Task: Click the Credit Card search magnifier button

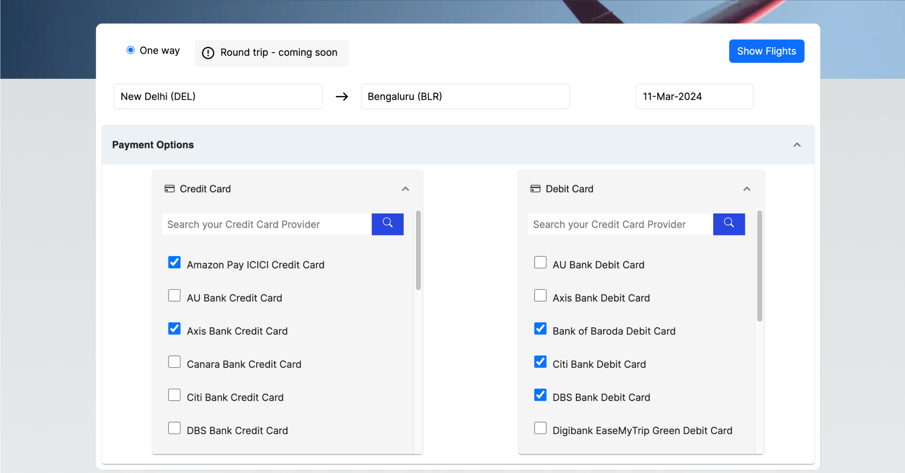Action: point(387,224)
